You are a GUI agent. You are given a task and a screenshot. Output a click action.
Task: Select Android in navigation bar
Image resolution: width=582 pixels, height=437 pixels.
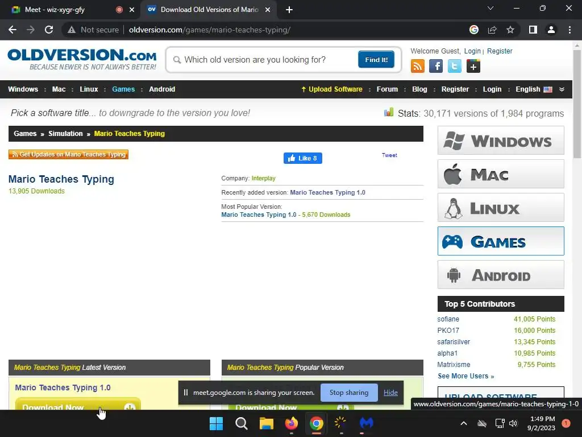[162, 89]
